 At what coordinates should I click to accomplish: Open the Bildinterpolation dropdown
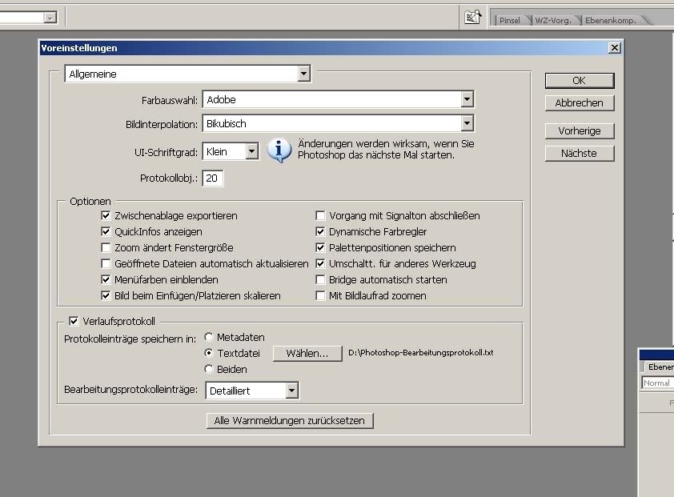pyautogui.click(x=467, y=124)
